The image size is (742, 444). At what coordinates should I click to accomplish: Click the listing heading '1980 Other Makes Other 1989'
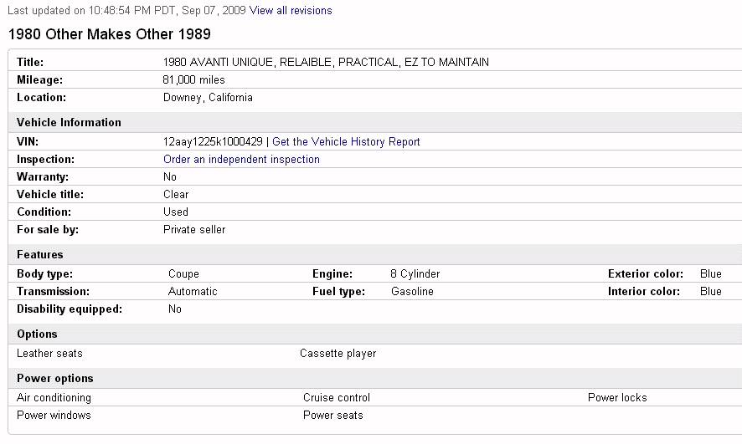[x=109, y=34]
